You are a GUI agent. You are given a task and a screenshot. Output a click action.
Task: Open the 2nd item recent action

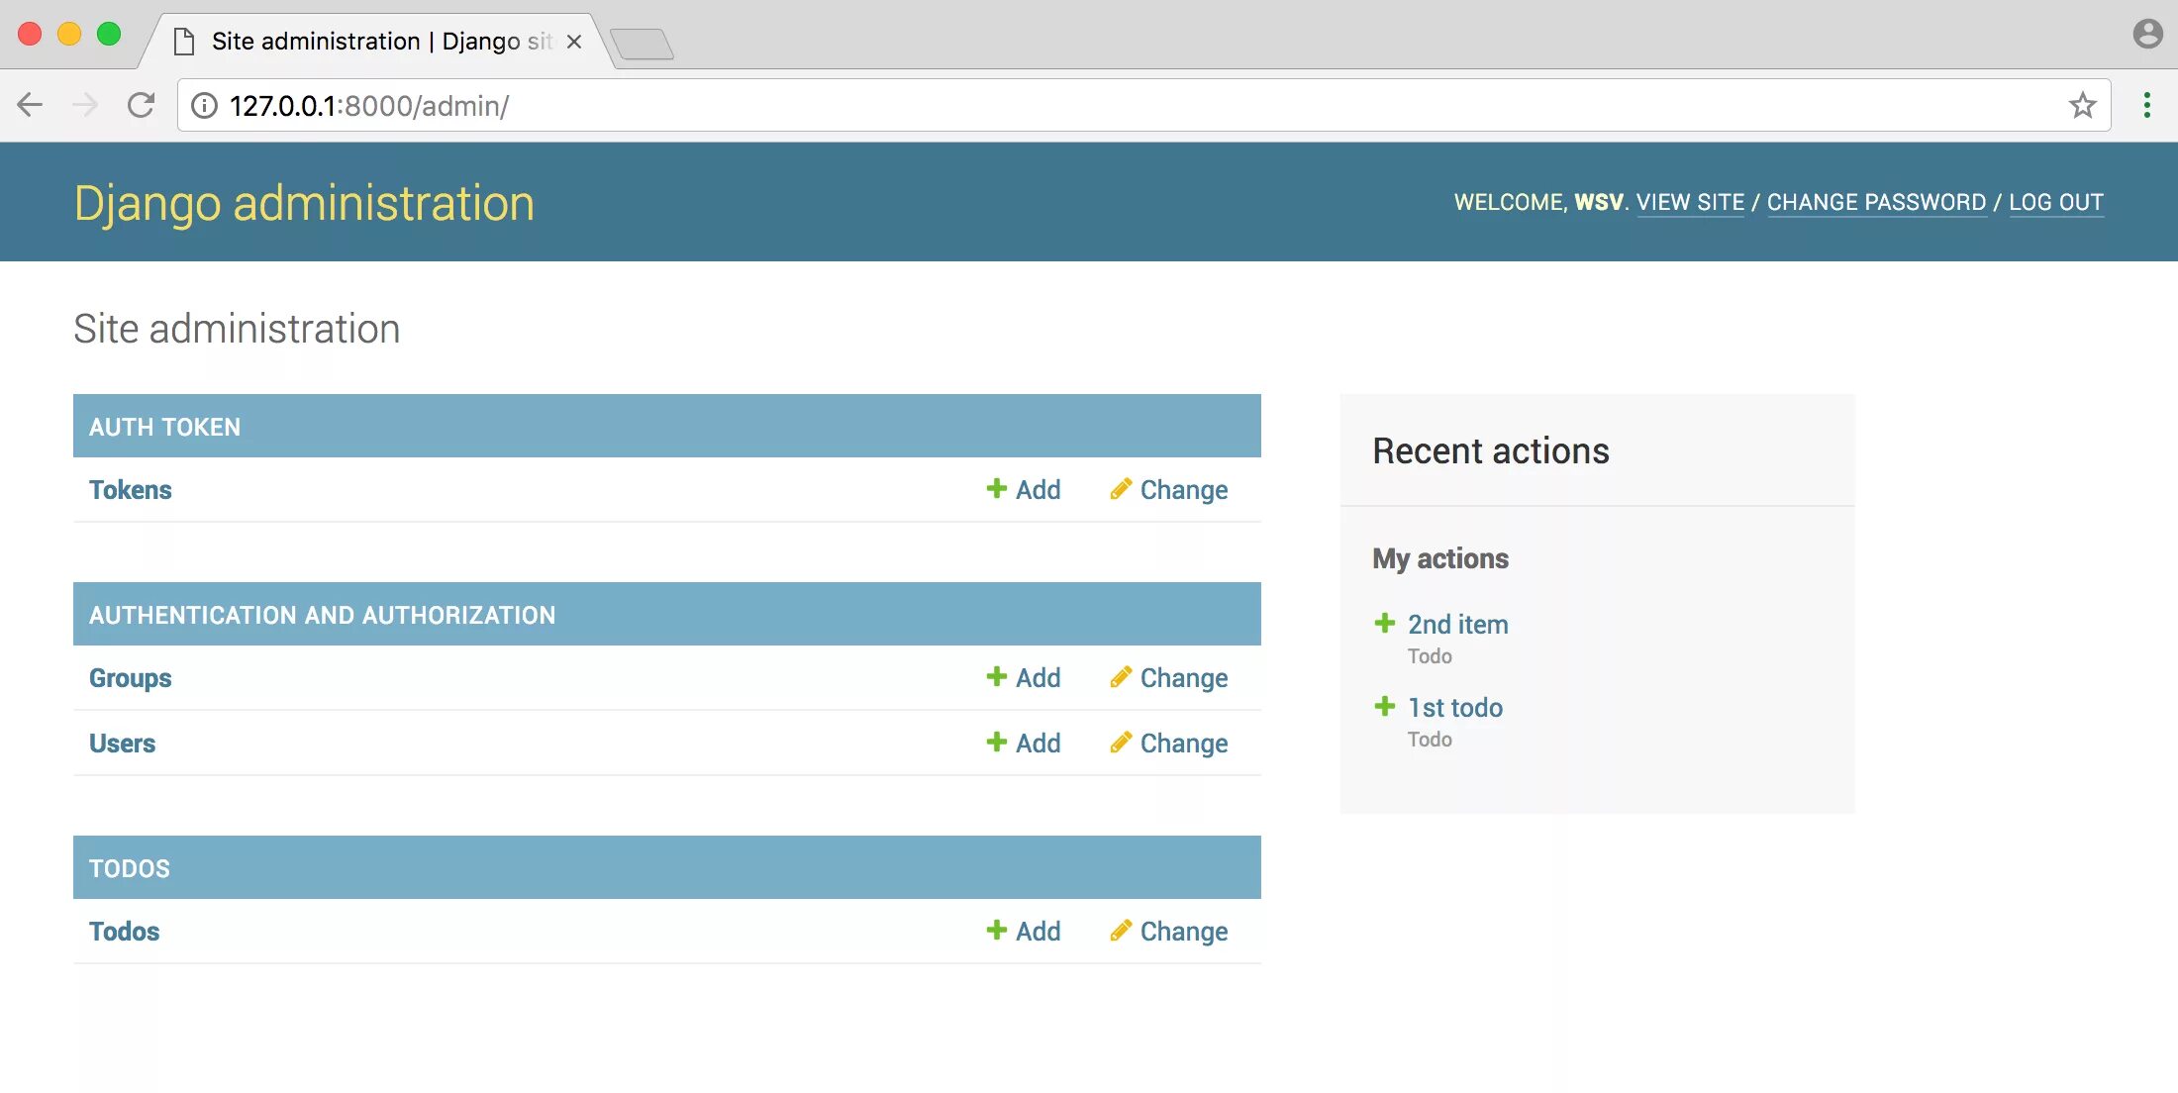1457,625
